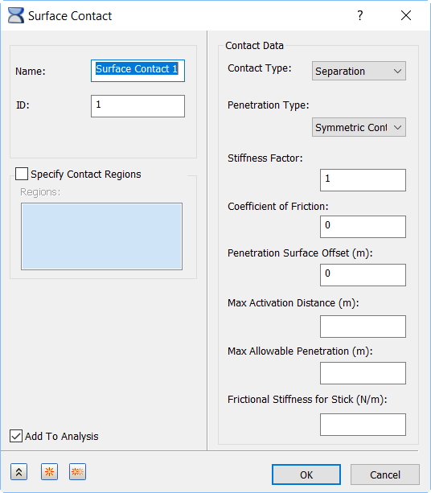Click the Stiffness Factor input field
The height and width of the screenshot is (493, 431).
click(363, 180)
